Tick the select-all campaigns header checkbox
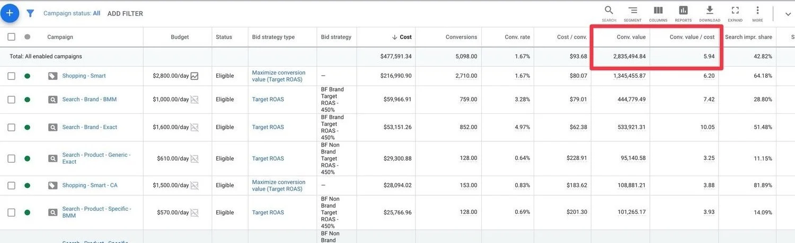The width and height of the screenshot is (795, 243). coord(12,37)
